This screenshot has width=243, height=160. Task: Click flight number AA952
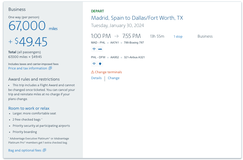114,57
